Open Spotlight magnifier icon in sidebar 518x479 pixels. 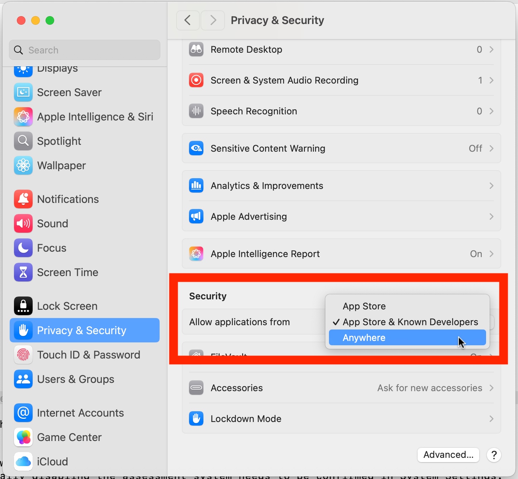(23, 141)
